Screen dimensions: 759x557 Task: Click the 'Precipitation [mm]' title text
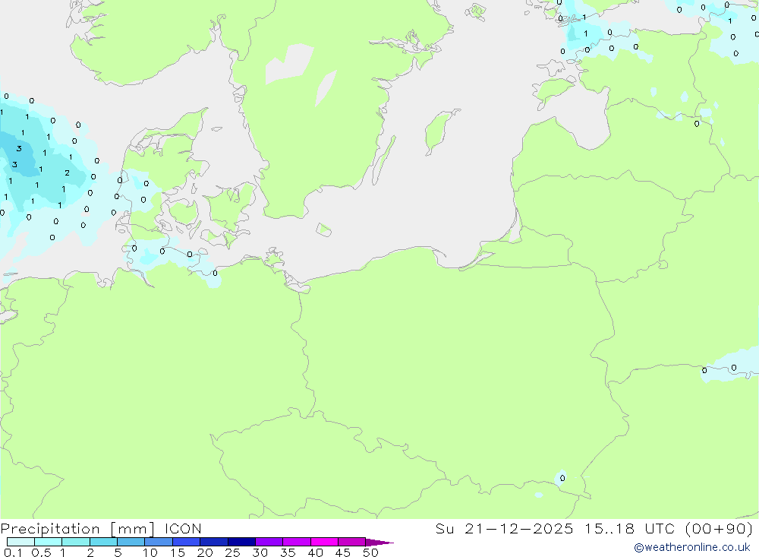tap(77, 529)
